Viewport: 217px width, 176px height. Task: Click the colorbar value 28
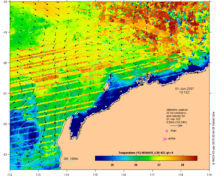[182, 165]
